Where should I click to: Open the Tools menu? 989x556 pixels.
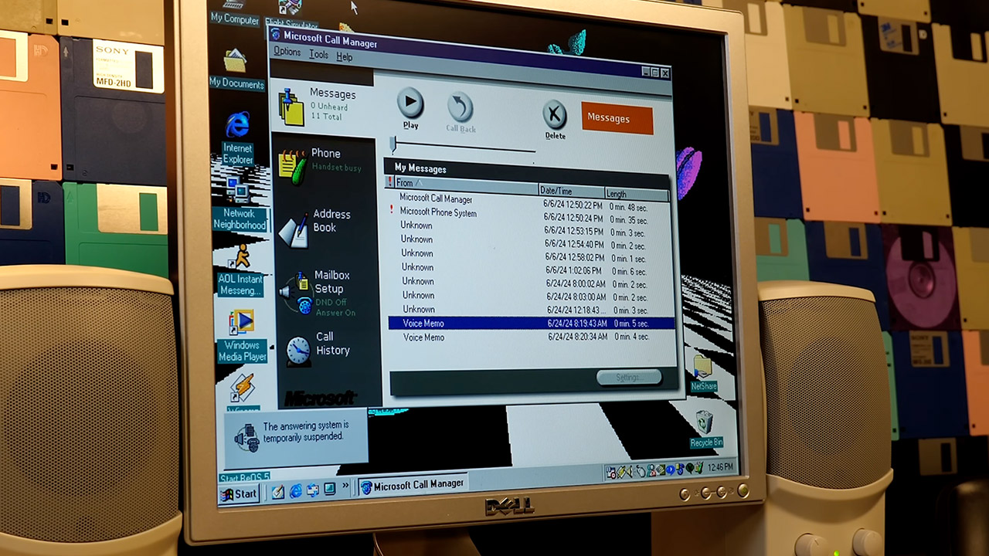[x=318, y=55]
